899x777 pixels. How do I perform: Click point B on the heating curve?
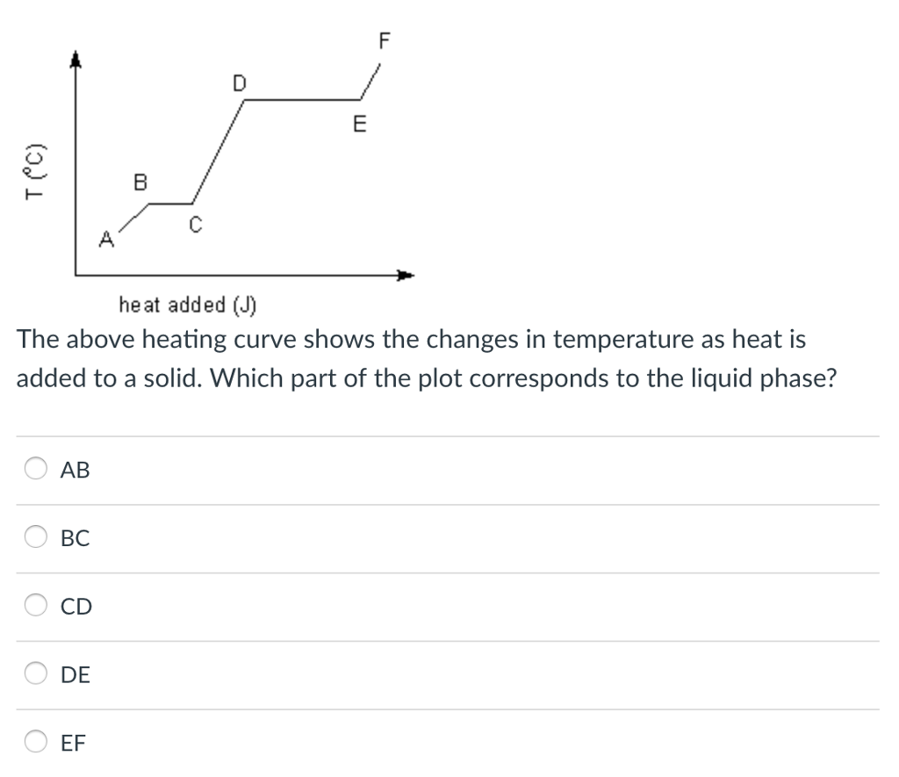click(139, 182)
